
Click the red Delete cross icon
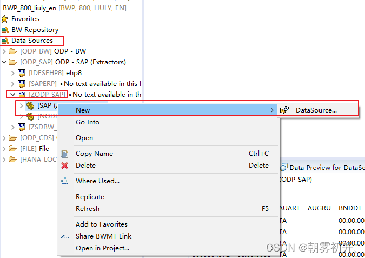tap(64, 166)
